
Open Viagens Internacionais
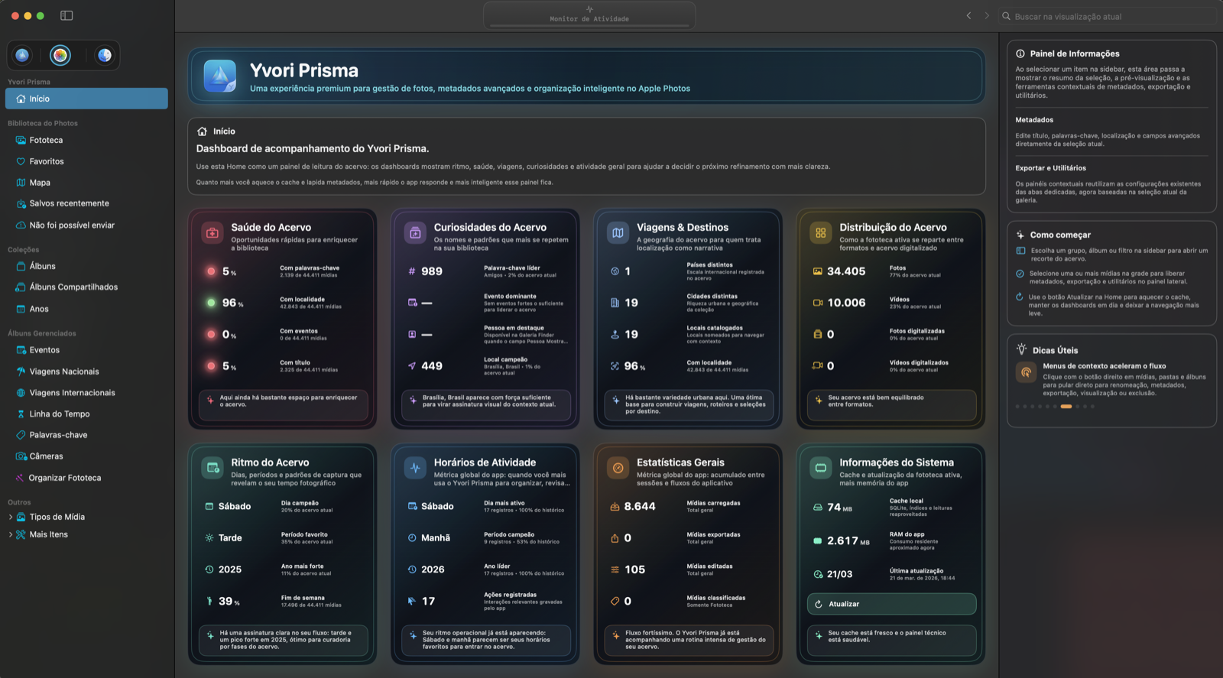point(86,393)
